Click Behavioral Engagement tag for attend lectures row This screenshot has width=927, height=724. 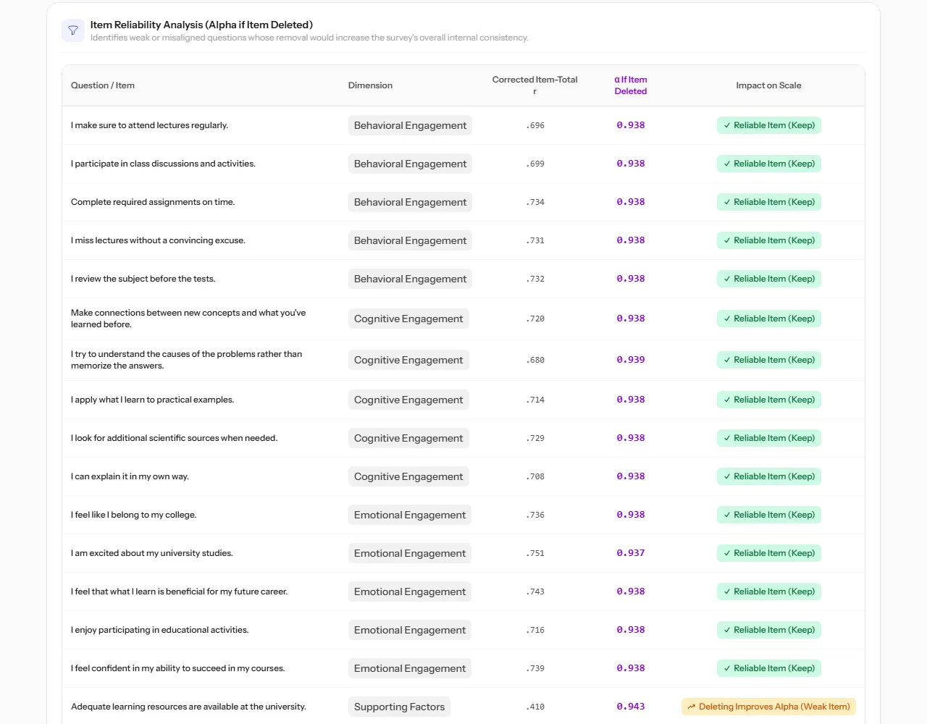pyautogui.click(x=410, y=125)
